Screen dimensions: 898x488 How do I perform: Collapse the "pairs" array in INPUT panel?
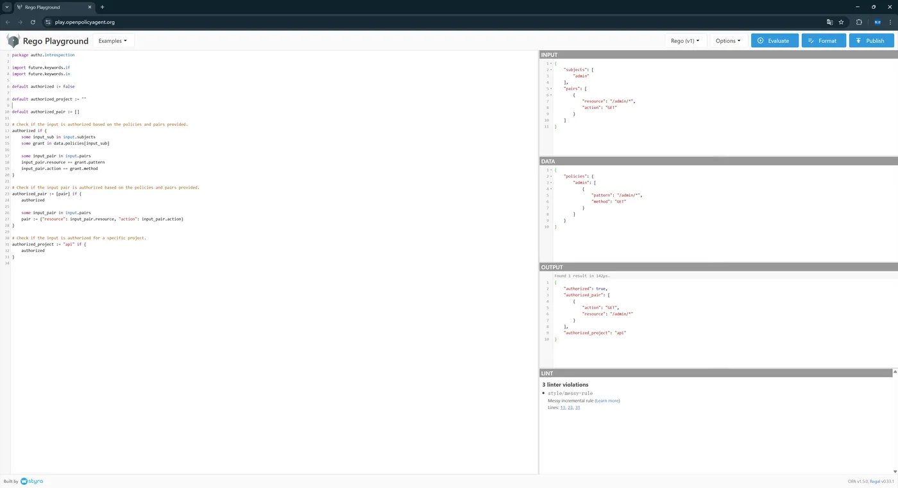(x=551, y=88)
